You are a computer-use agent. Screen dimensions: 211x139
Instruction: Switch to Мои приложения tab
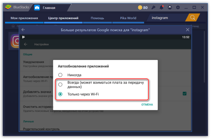[24, 18]
